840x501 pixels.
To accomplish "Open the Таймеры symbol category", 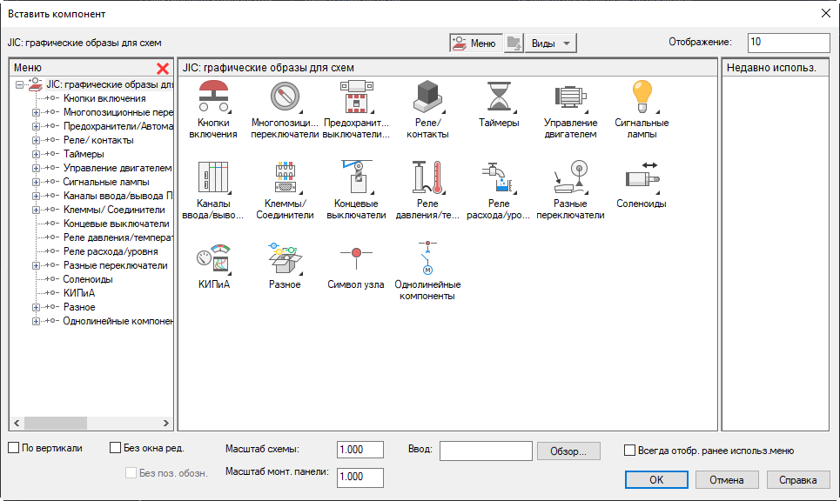I will pos(498,100).
